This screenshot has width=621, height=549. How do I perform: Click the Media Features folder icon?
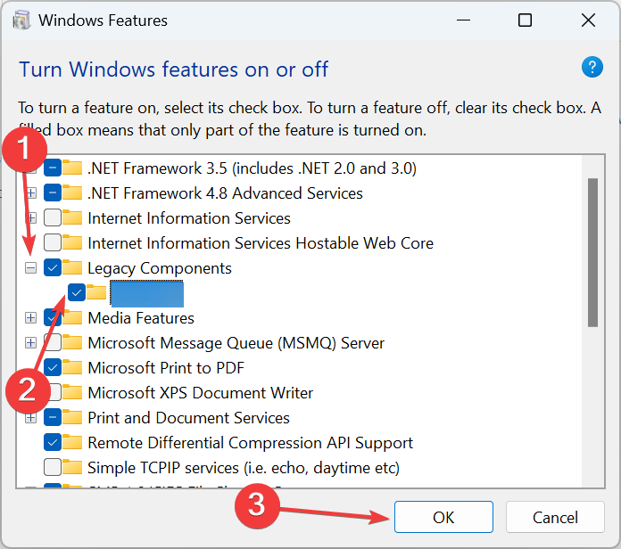click(74, 318)
